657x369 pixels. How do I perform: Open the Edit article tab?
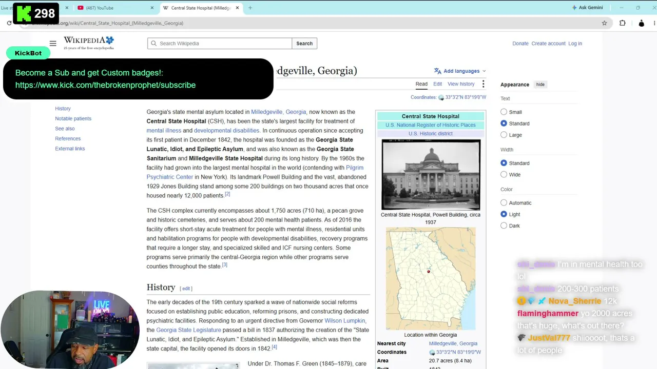(x=437, y=84)
